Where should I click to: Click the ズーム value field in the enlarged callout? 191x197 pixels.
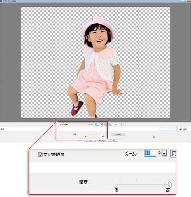coord(150,153)
